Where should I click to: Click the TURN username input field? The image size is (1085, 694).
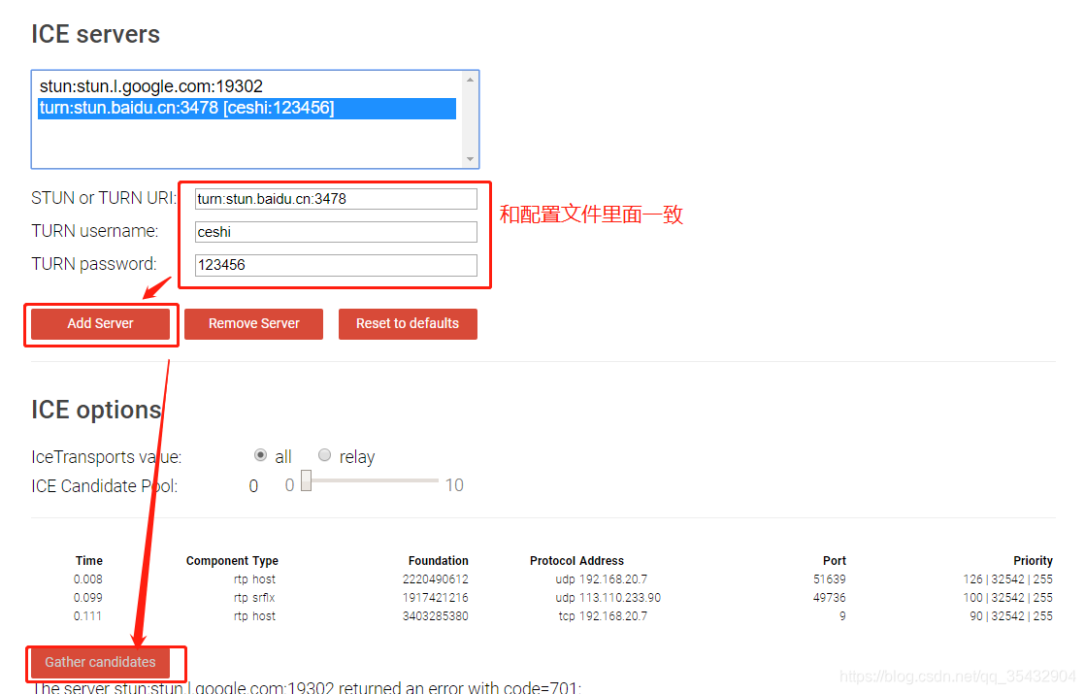coord(335,231)
